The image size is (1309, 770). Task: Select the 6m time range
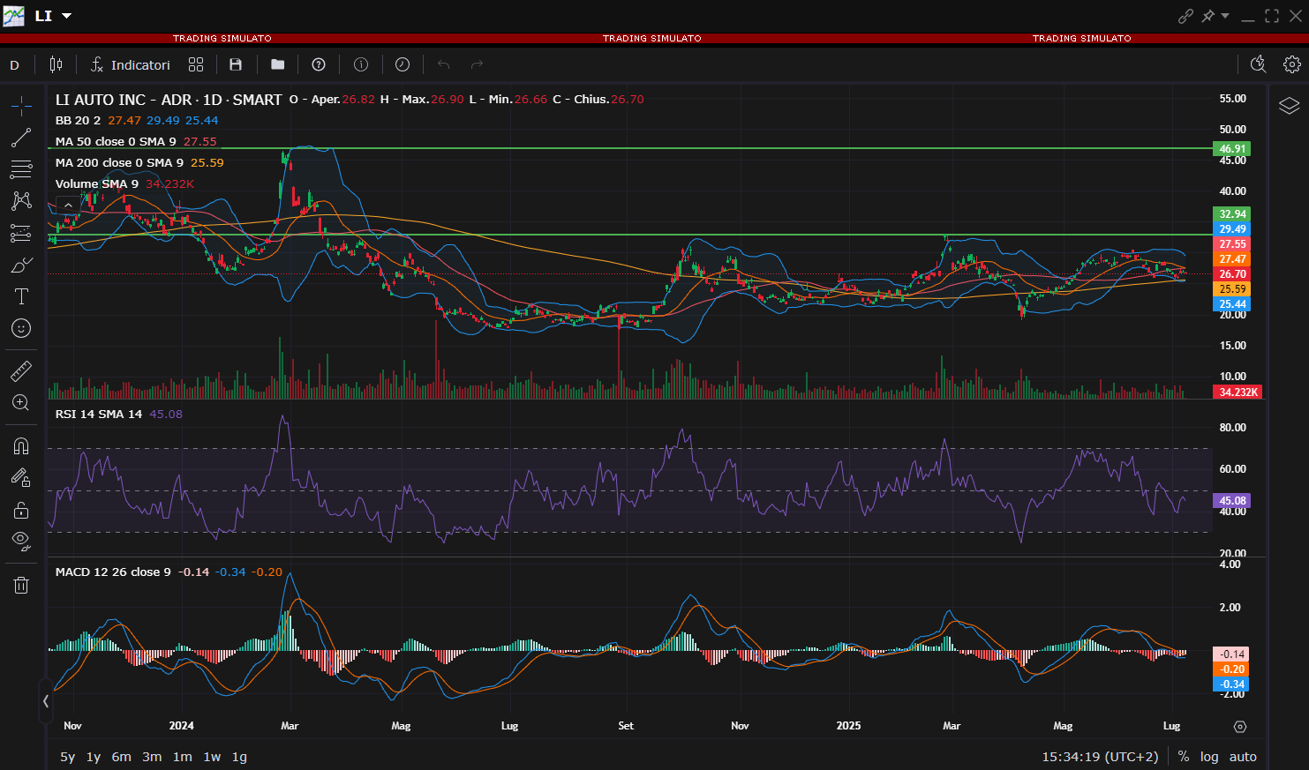(x=122, y=757)
